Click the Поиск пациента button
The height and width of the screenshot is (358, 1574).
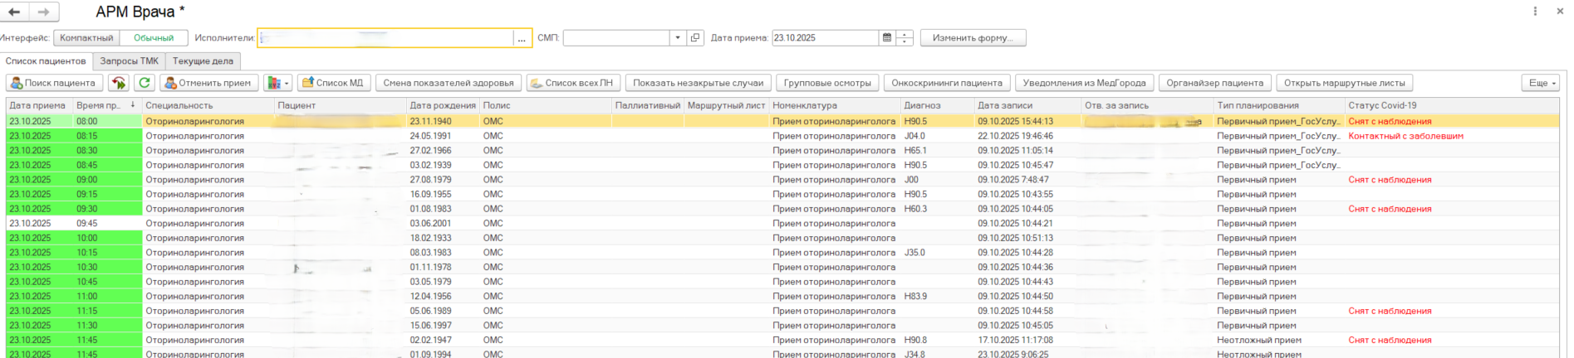(x=55, y=83)
